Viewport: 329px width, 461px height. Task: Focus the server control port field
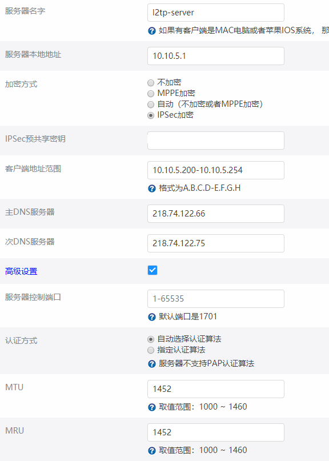(216, 299)
